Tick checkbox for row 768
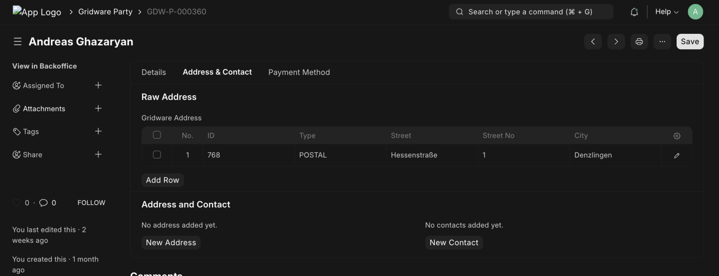 pos(157,154)
